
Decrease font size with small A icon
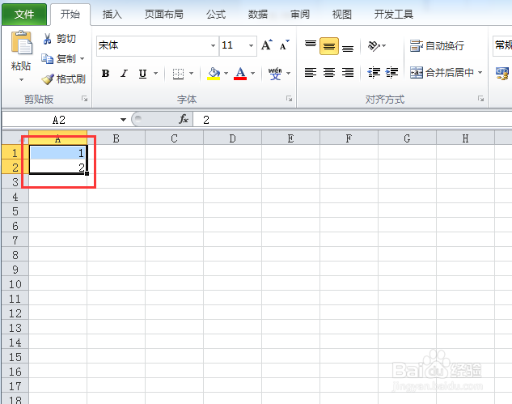(x=285, y=45)
